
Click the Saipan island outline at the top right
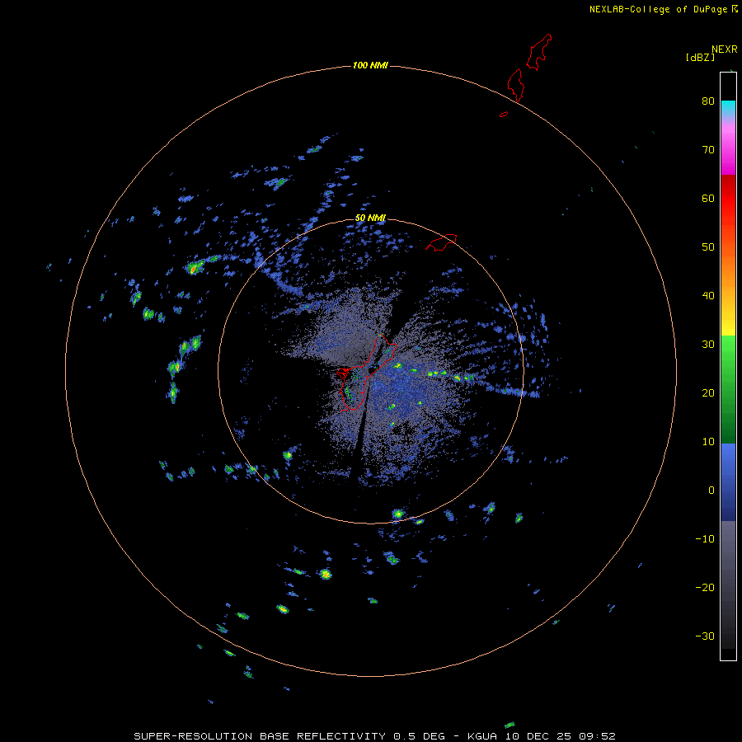(539, 52)
